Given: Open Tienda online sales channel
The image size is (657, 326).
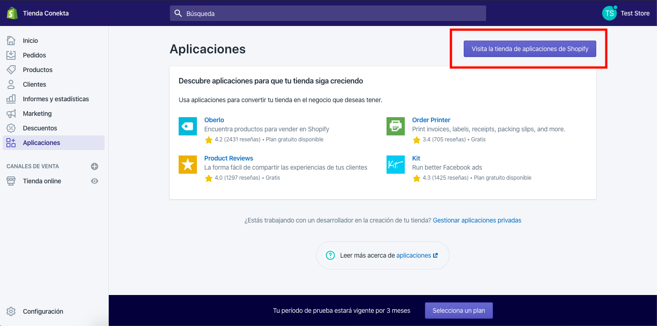Looking at the screenshot, I should coord(42,181).
